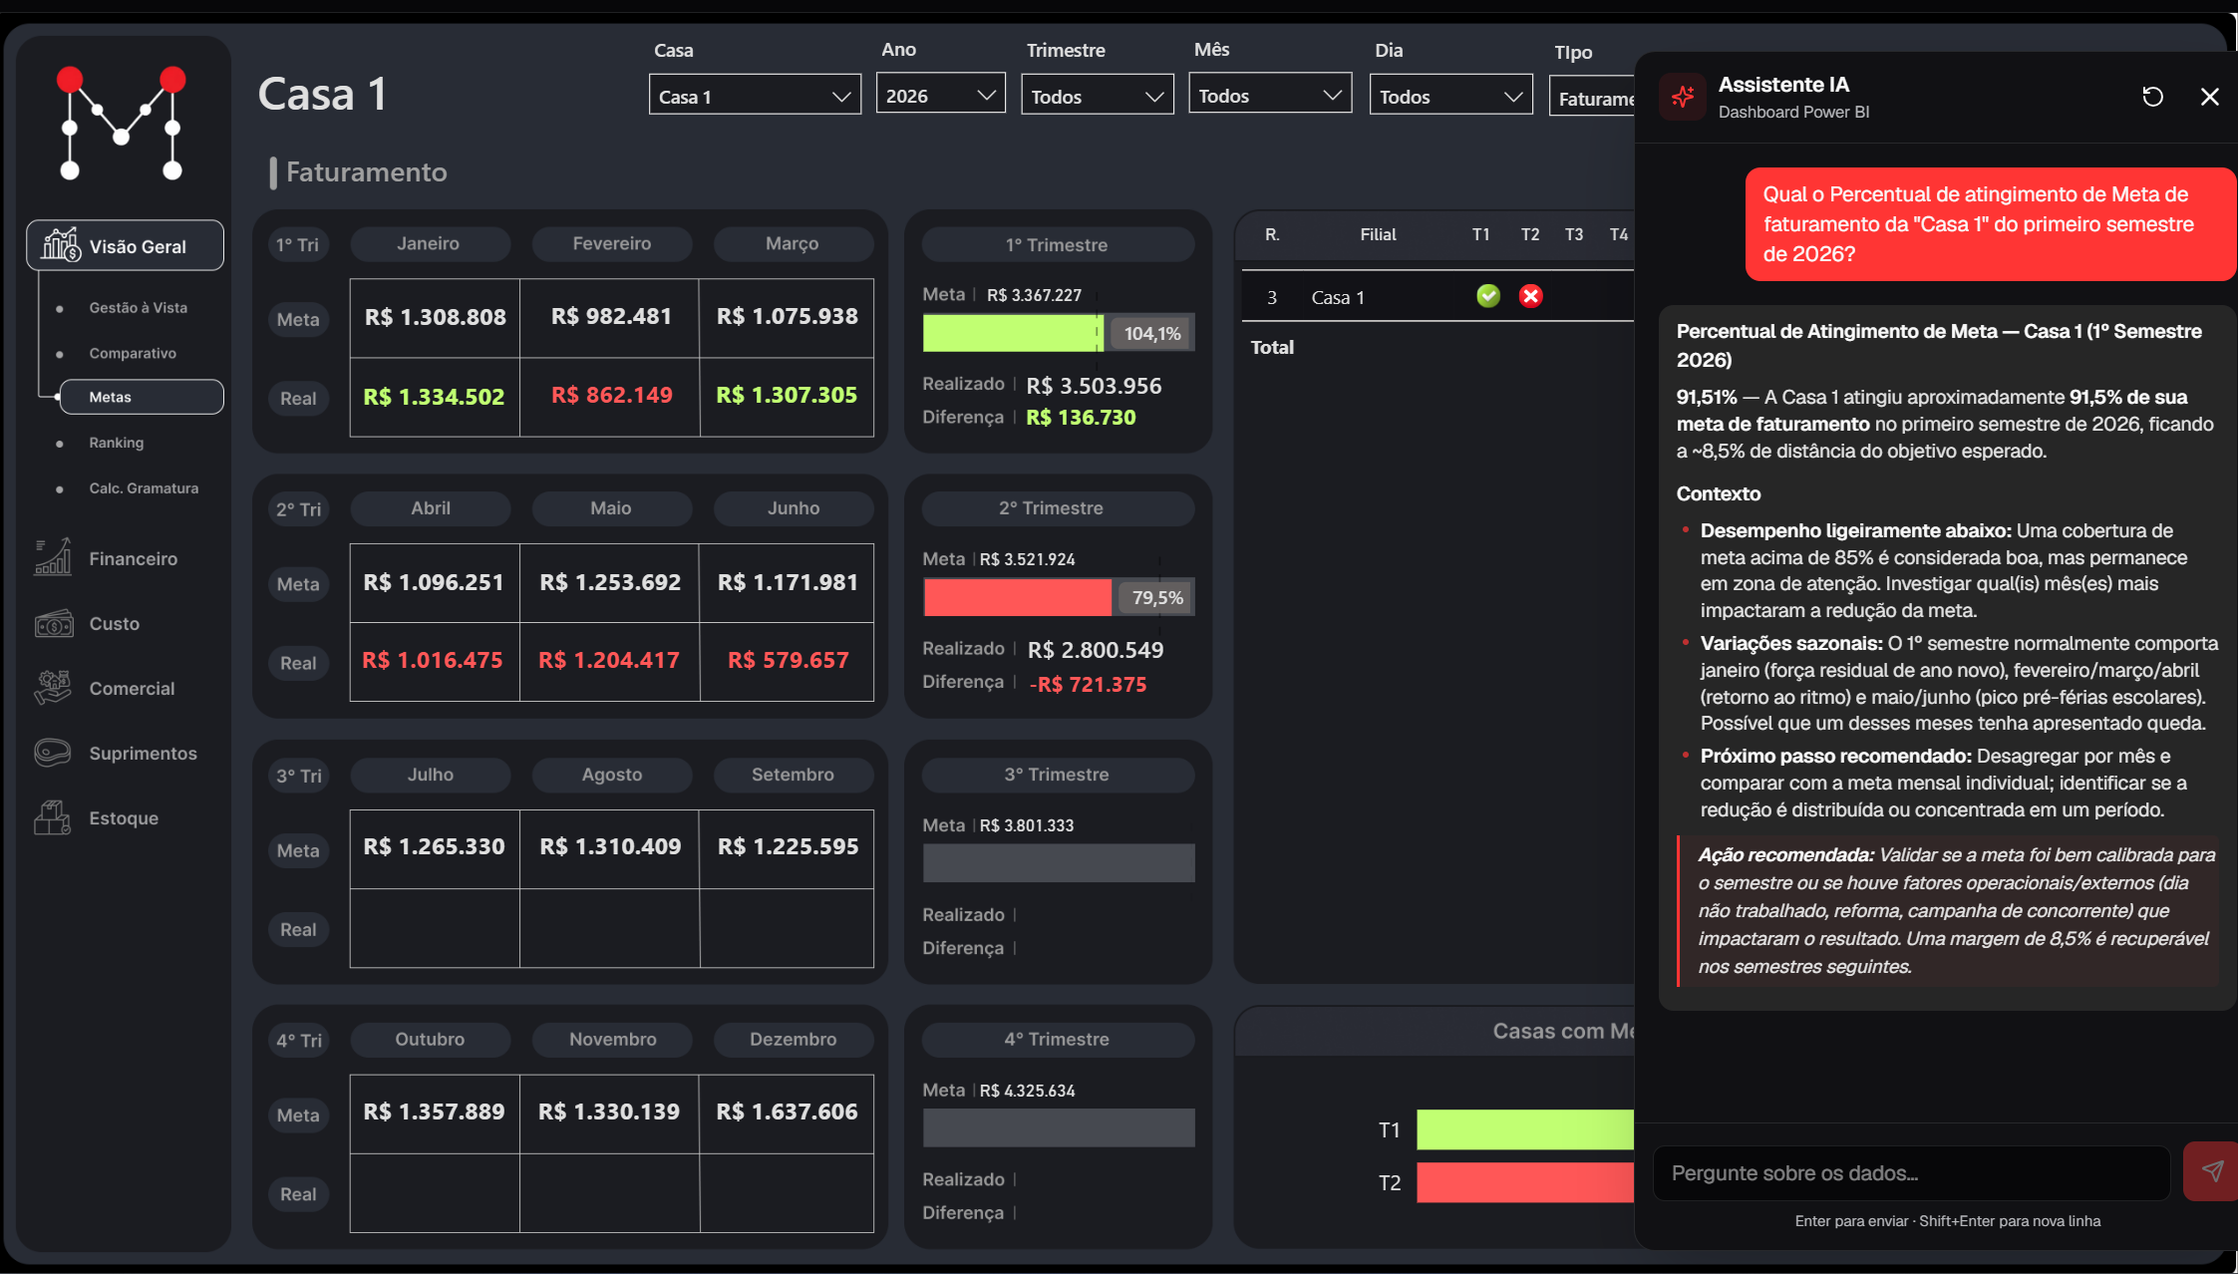Click the Total row label
This screenshot has width=2238, height=1274.
pyautogui.click(x=1272, y=347)
